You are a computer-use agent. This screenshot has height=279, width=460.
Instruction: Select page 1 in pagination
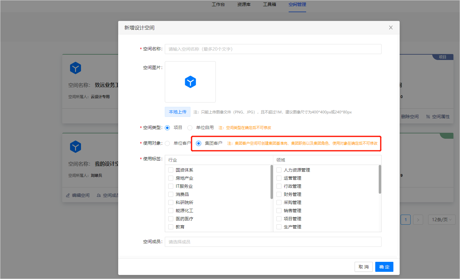(406, 220)
